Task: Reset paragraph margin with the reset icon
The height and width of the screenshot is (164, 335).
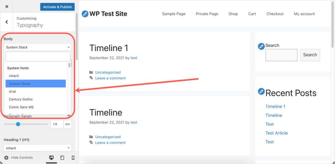Action: (x=69, y=116)
